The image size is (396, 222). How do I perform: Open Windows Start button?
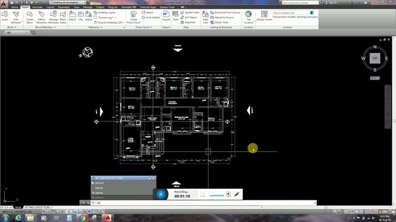point(6,218)
